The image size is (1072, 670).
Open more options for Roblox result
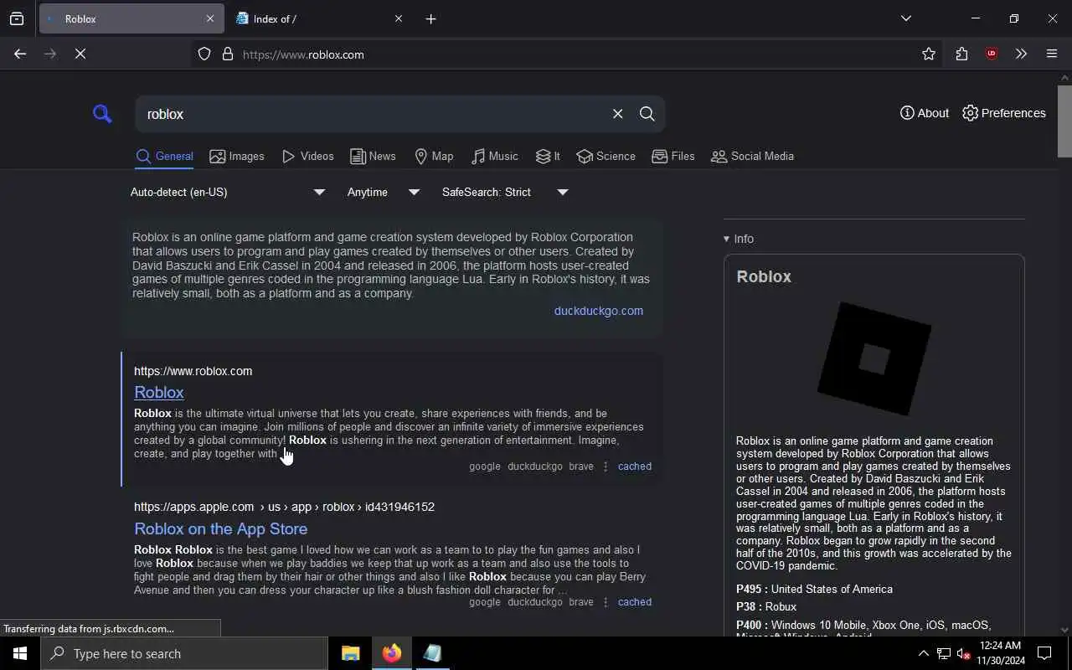(606, 466)
